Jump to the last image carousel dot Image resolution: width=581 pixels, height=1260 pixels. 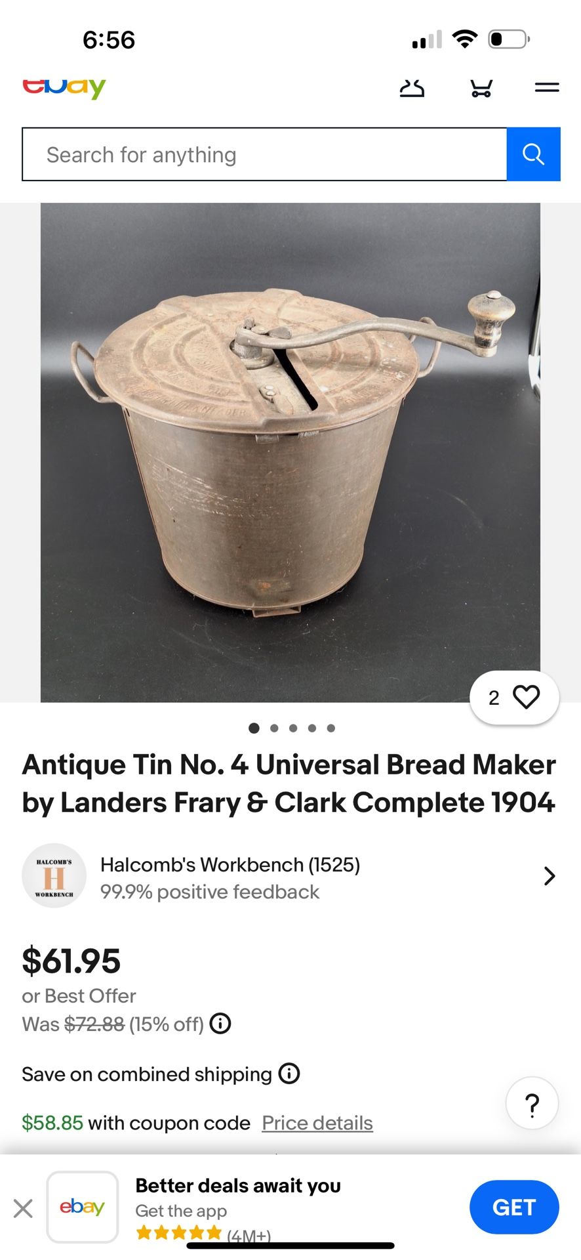coord(331,728)
